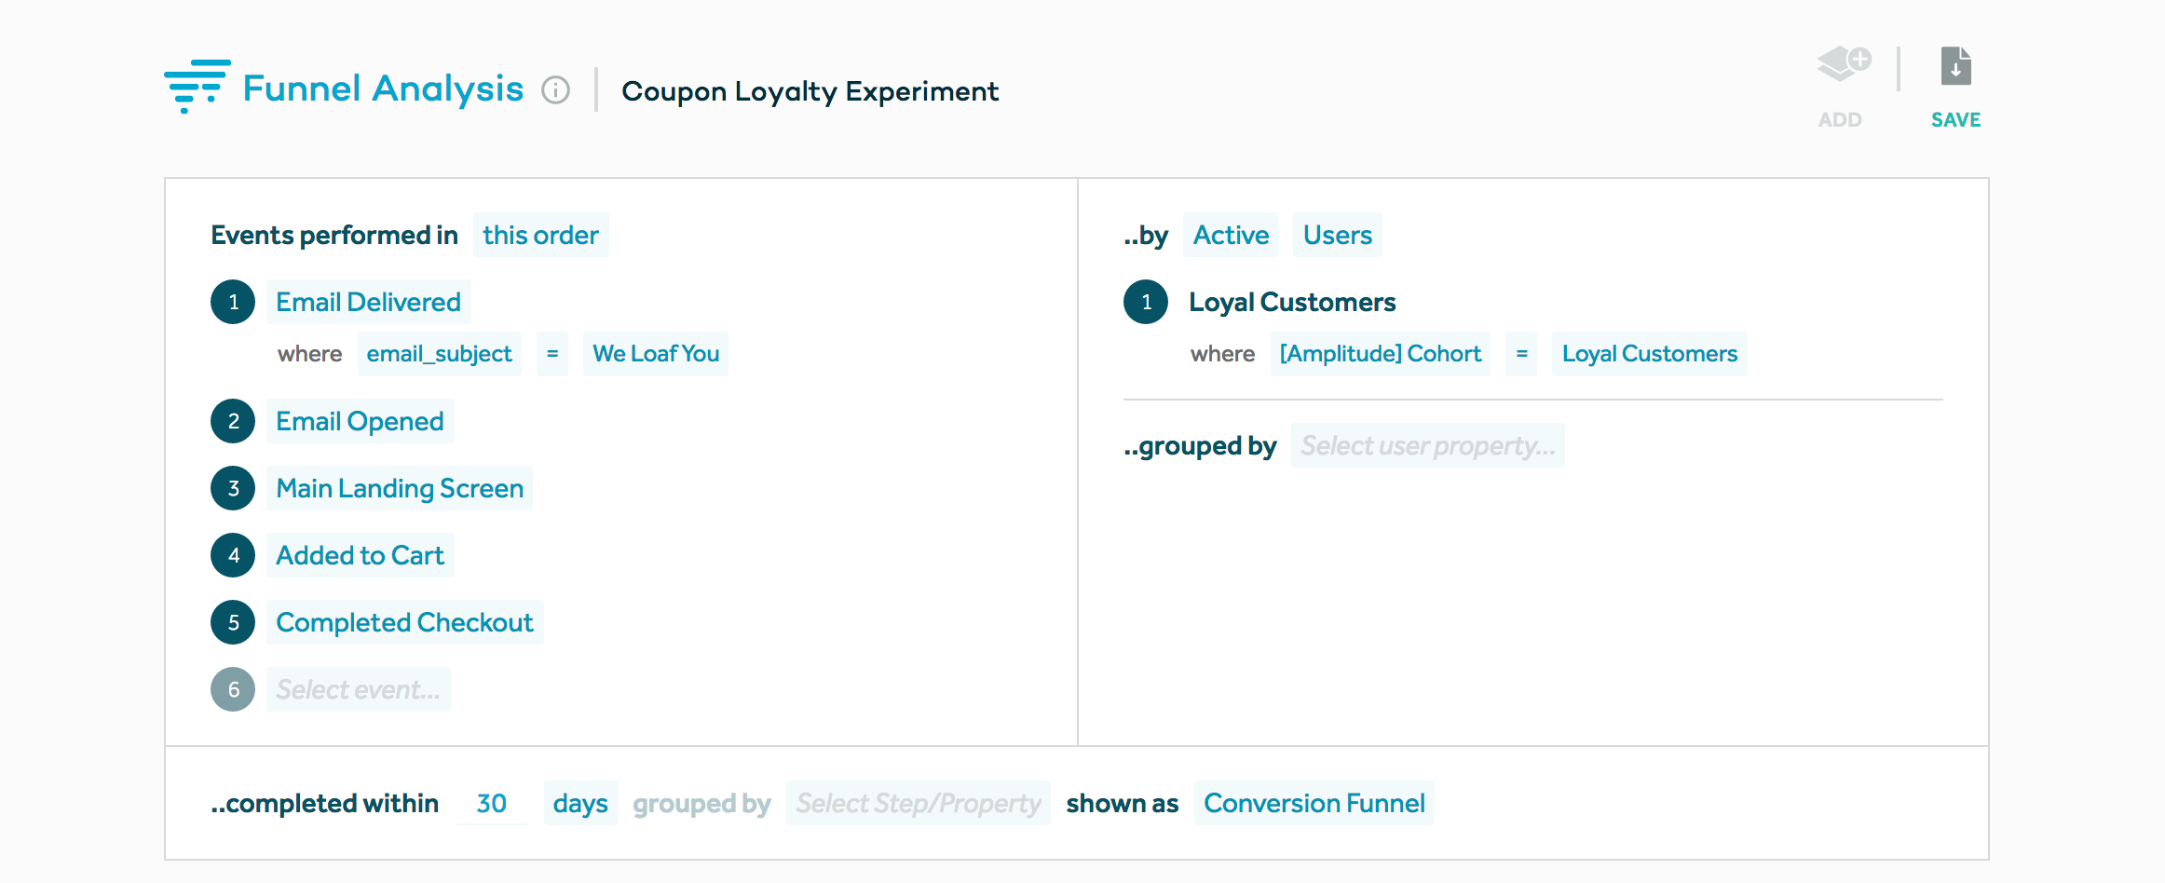The width and height of the screenshot is (2165, 883).
Task: Open the 'Select user property' grouped by dropdown
Action: click(1428, 445)
